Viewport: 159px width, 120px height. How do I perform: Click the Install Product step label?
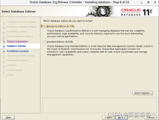tap(15, 70)
